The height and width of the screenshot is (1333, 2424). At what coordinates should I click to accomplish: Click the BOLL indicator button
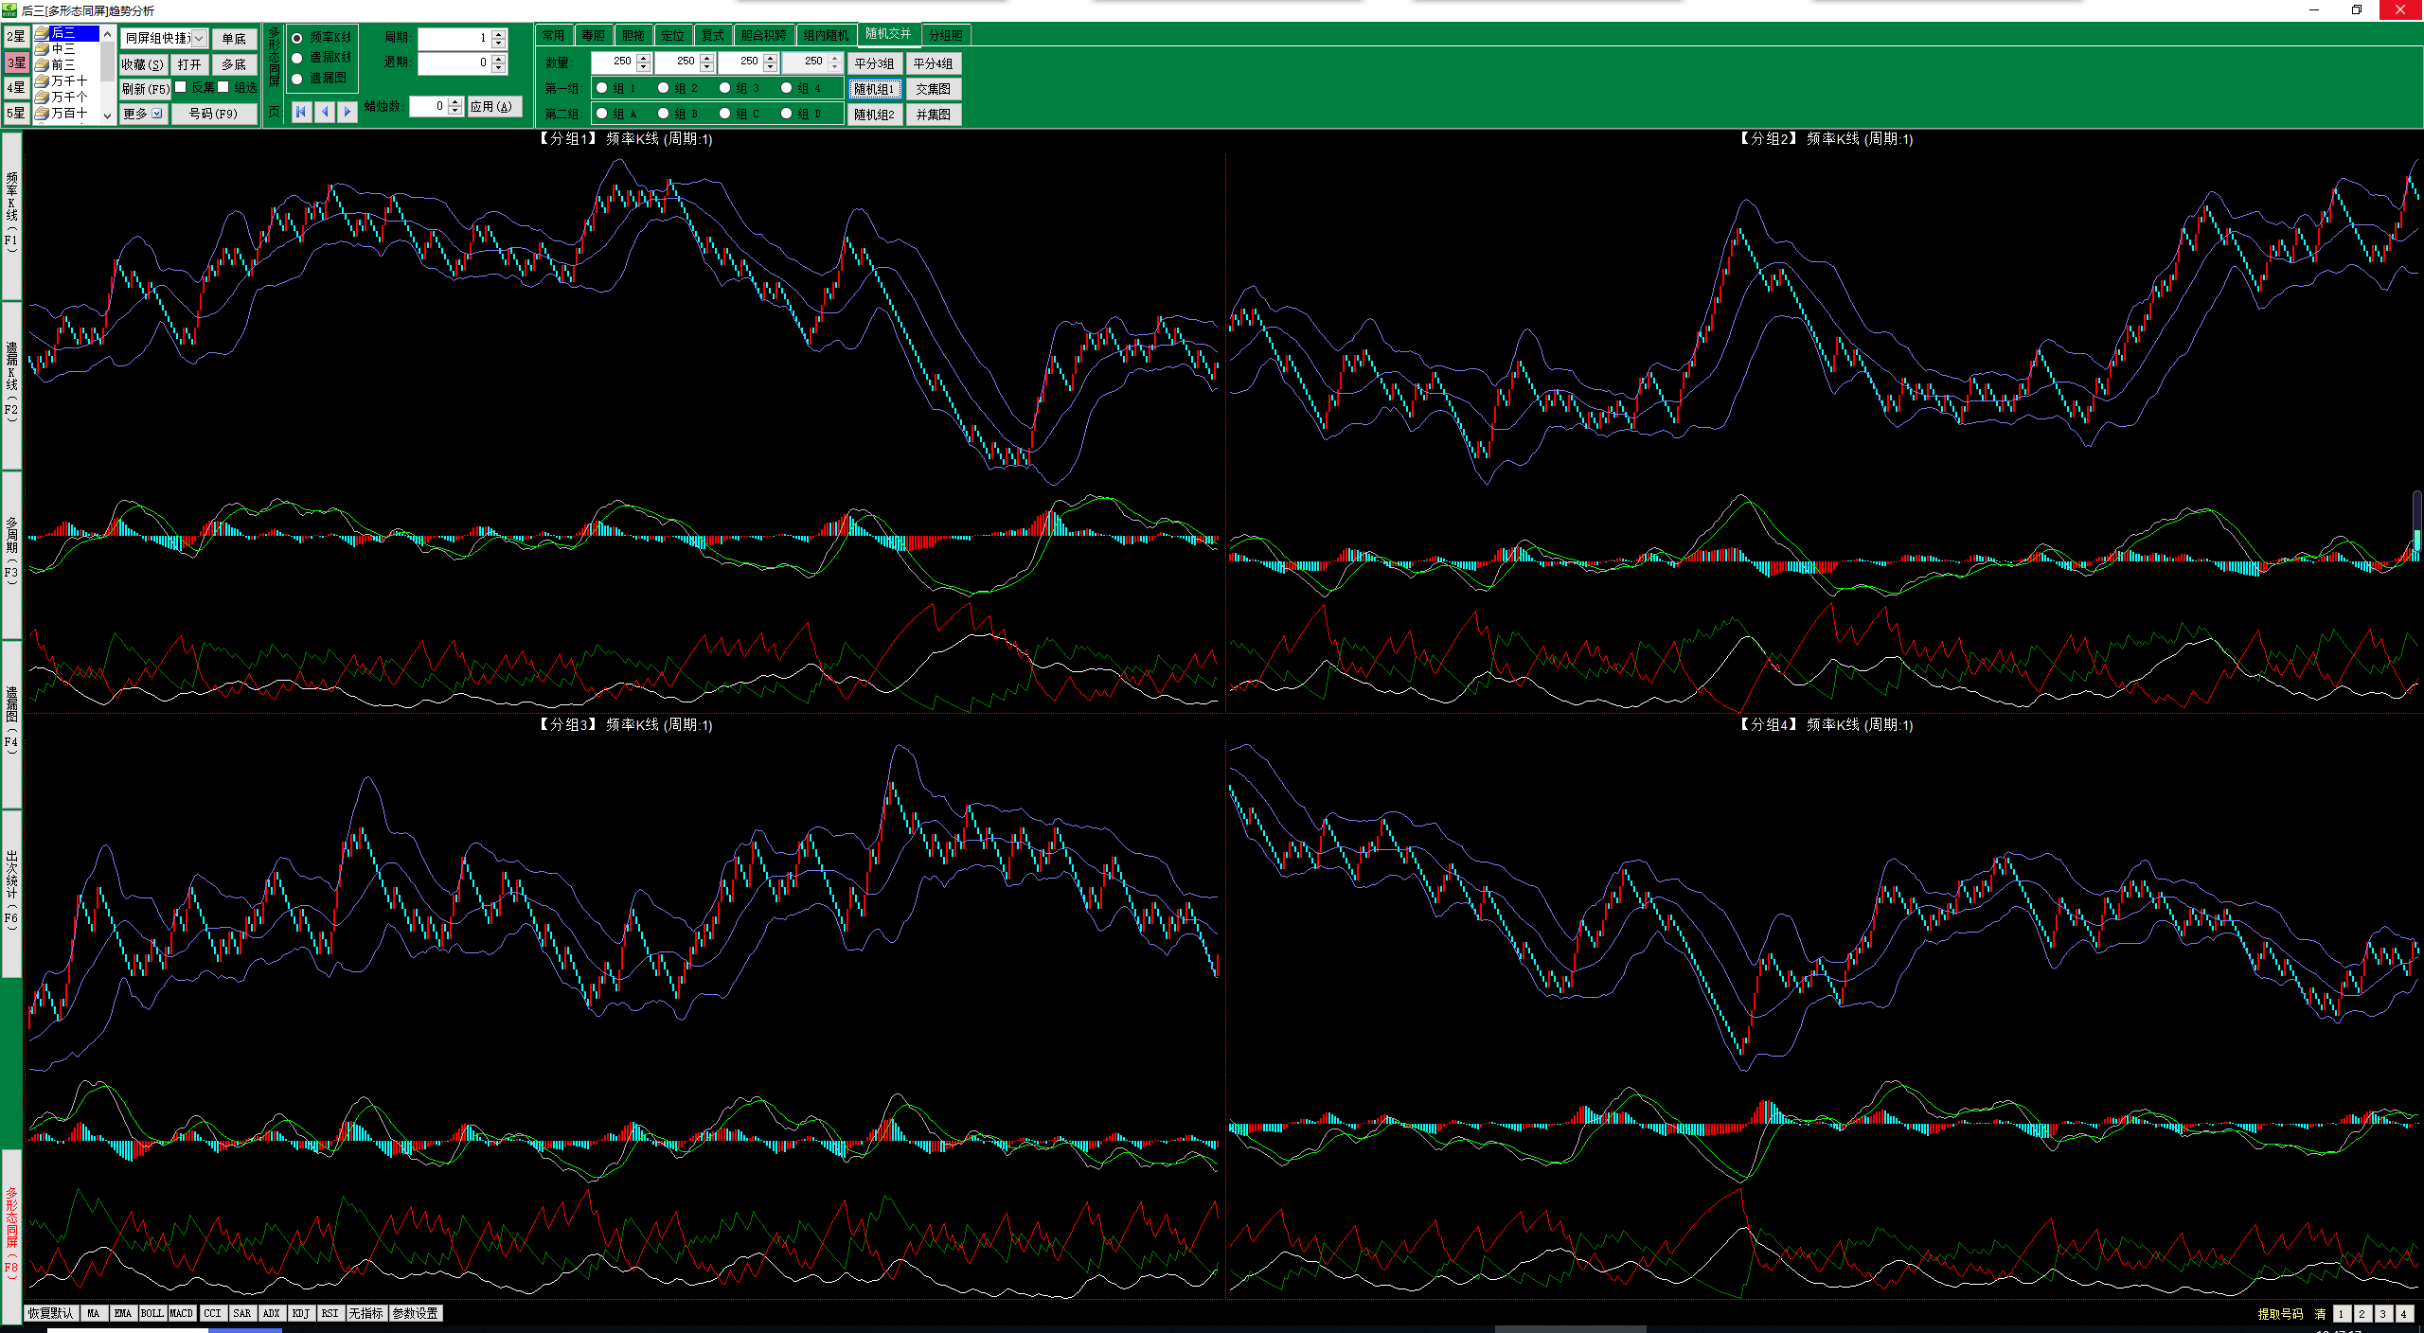pyautogui.click(x=151, y=1313)
